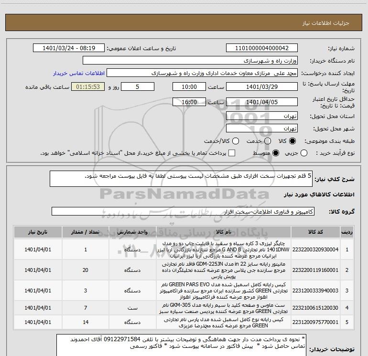Click the buyer notes text box with phone 09122971584
368x356 pixels.
tap(181, 345)
